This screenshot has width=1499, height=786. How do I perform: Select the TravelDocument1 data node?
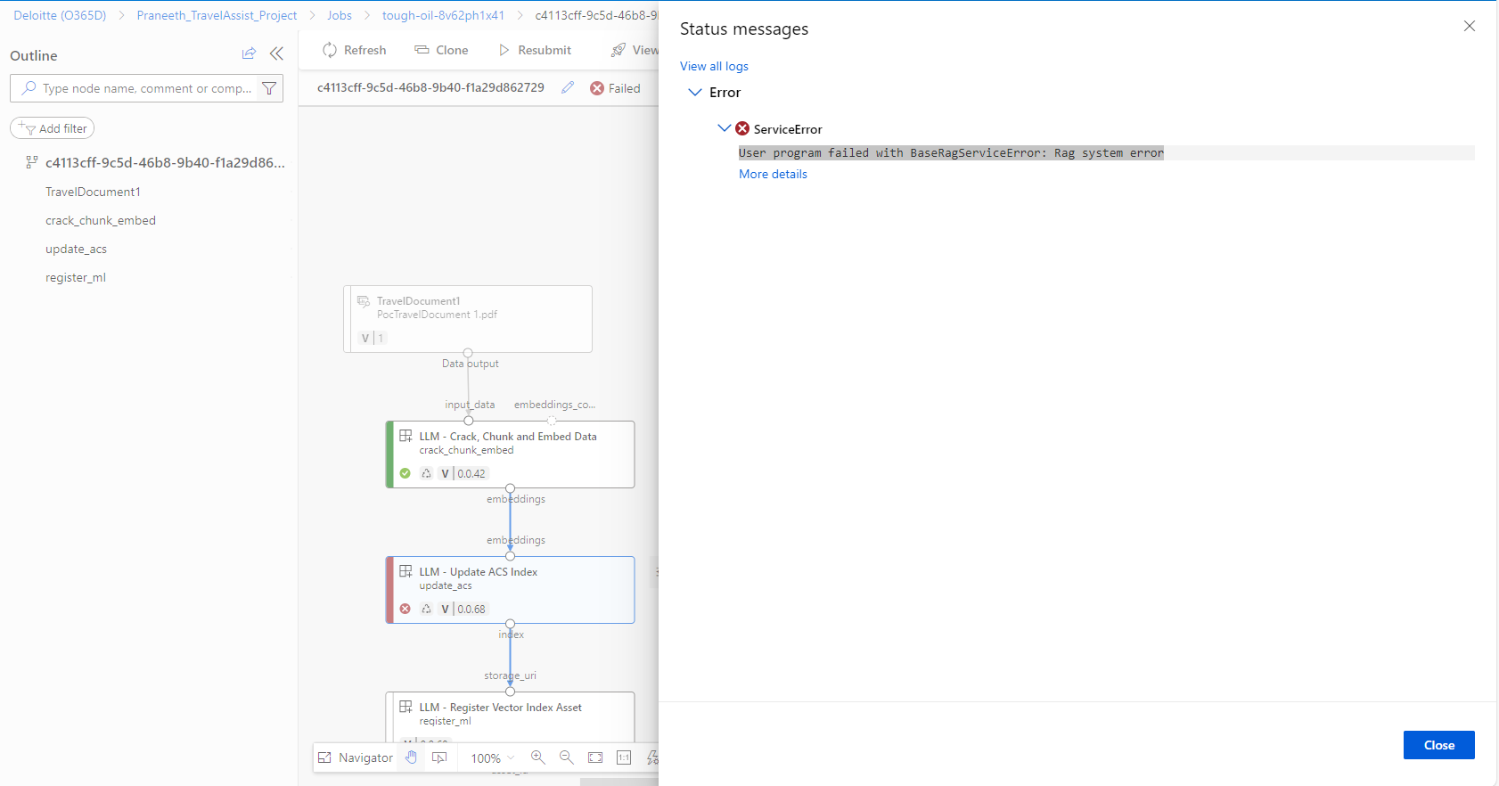pyautogui.click(x=468, y=319)
